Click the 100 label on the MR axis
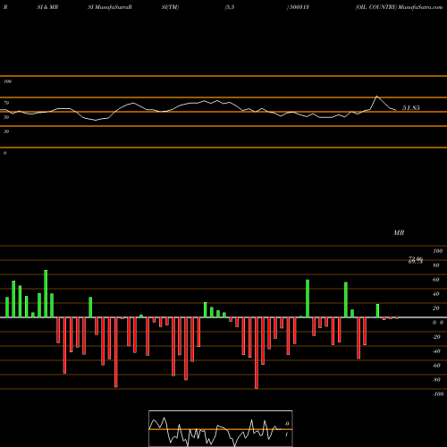 pyautogui.click(x=438, y=251)
